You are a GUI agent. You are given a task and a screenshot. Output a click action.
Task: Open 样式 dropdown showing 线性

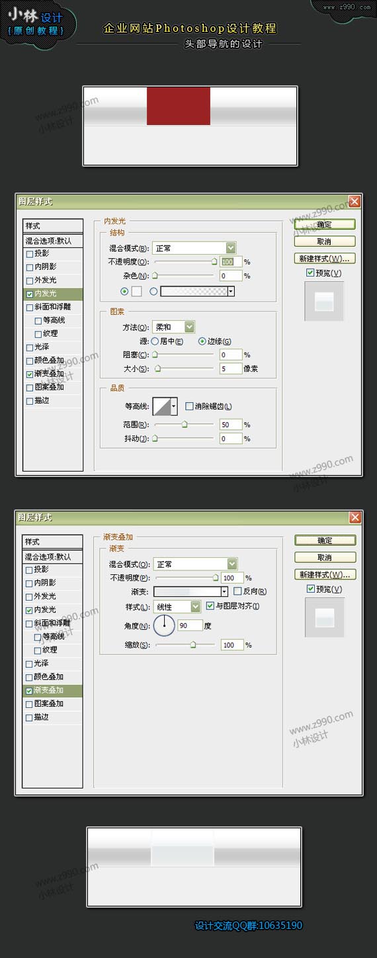[177, 606]
